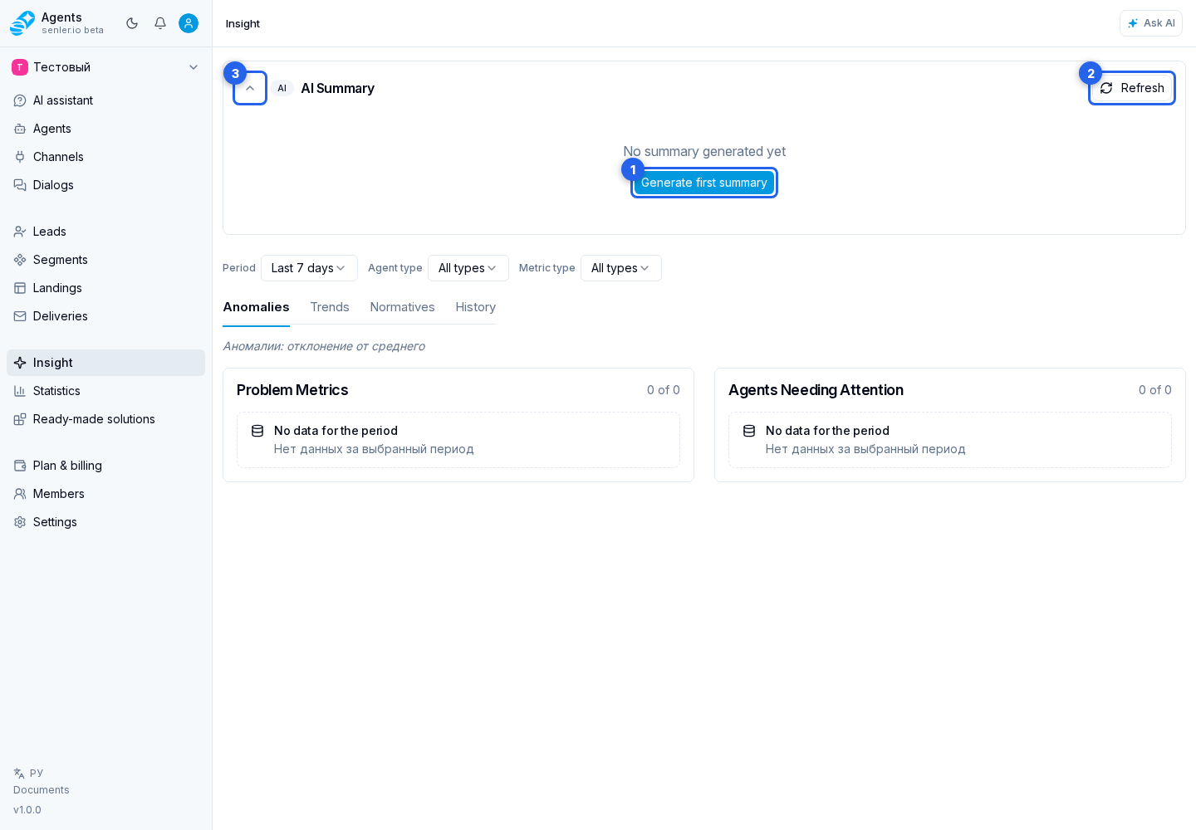Image resolution: width=1196 pixels, height=830 pixels.
Task: Click "0 of 0" counter in Agents Needing Attention
Action: [x=1155, y=390]
